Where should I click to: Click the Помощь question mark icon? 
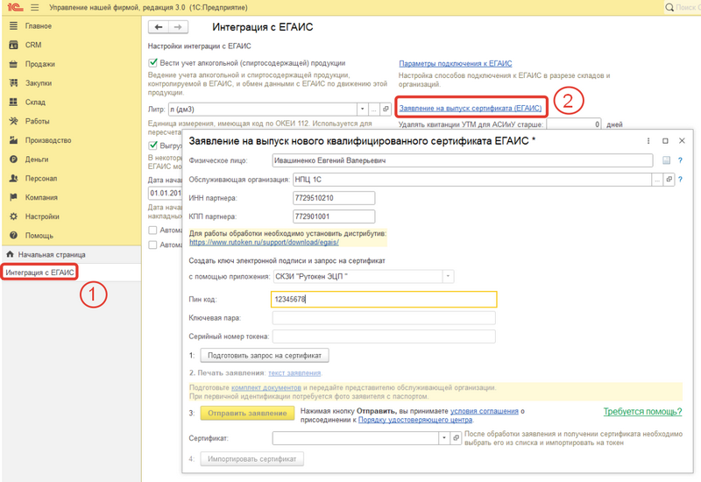(x=13, y=235)
